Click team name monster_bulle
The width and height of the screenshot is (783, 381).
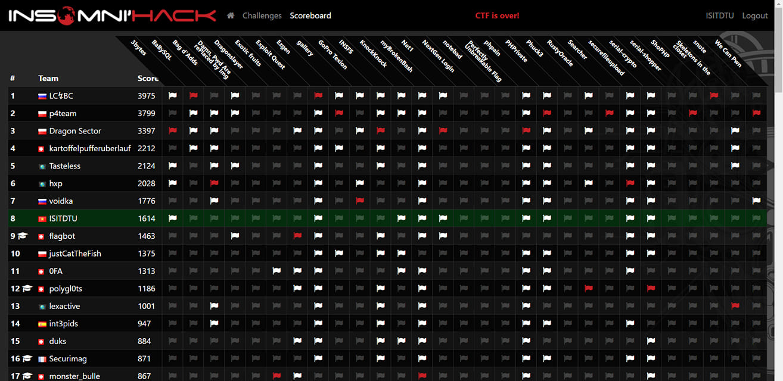(74, 376)
